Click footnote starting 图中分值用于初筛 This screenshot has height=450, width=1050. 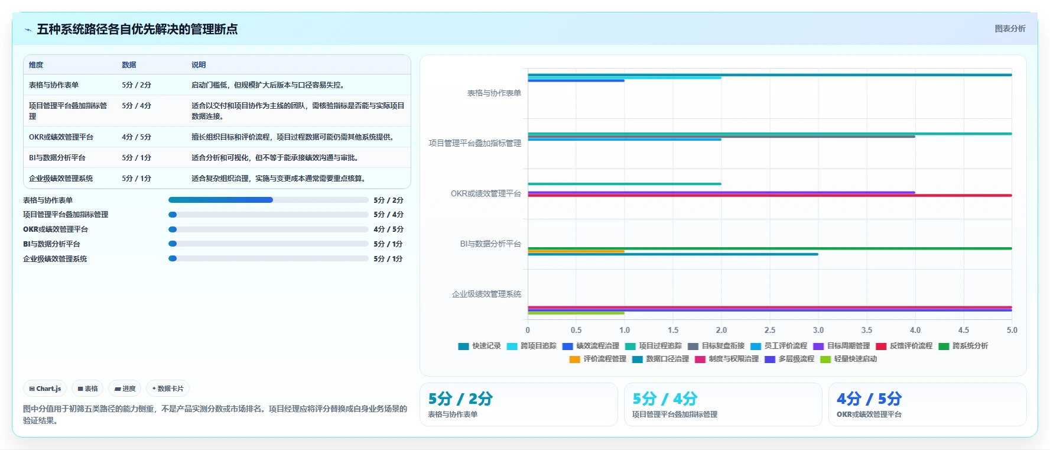(x=215, y=415)
